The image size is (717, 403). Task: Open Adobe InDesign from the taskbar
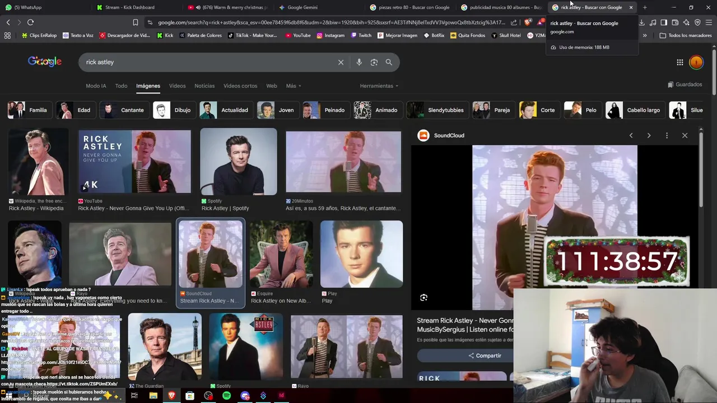click(281, 396)
